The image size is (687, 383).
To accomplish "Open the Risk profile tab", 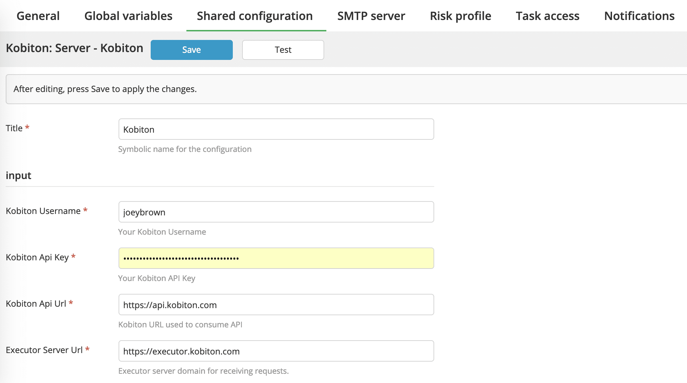I will (x=460, y=16).
